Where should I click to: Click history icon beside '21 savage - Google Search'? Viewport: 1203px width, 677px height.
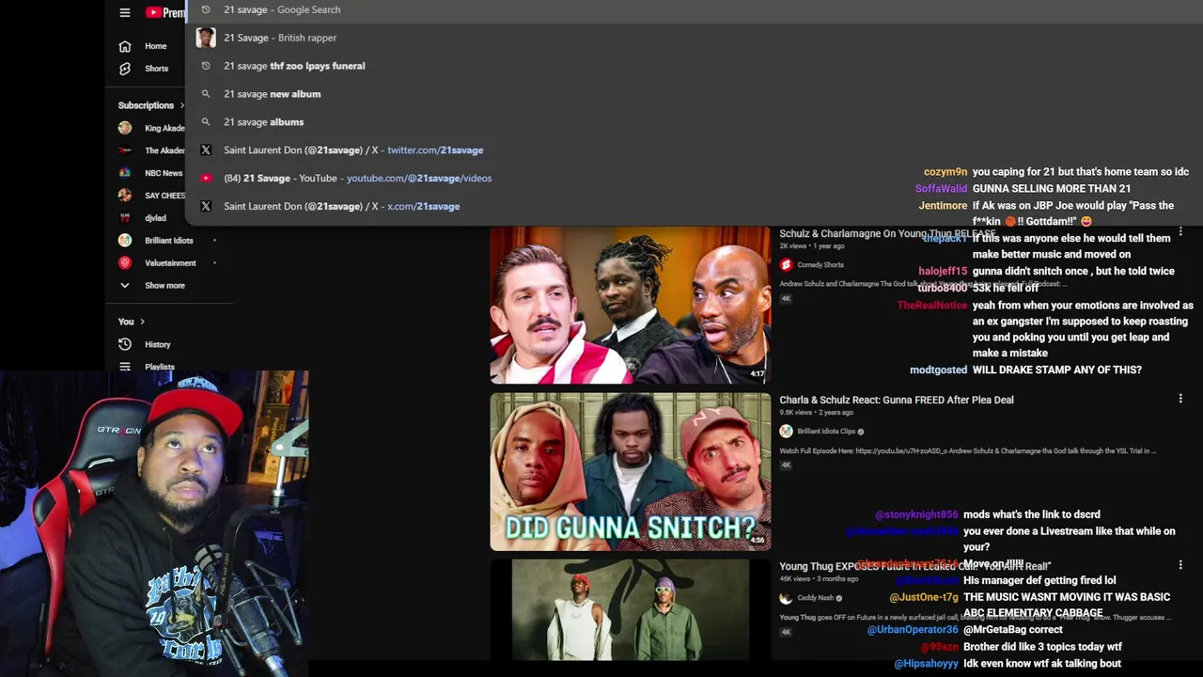click(x=206, y=9)
